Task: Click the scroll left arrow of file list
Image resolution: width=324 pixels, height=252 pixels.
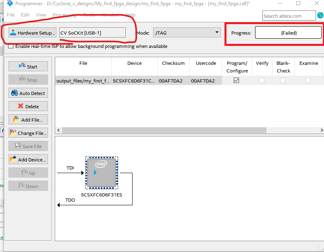Action: (x=58, y=130)
